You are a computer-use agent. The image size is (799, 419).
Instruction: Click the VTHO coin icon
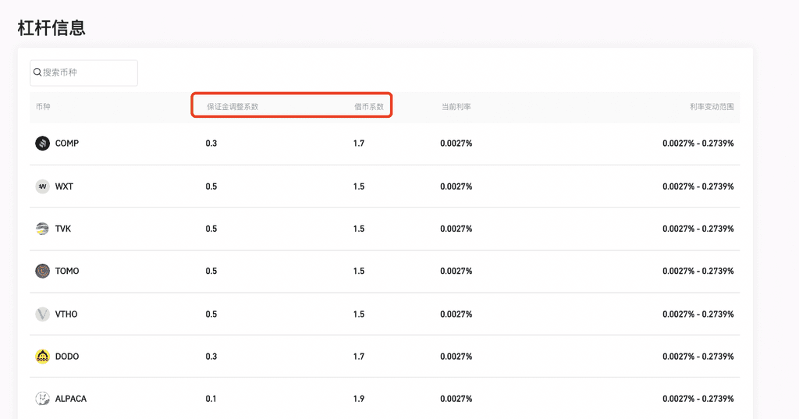point(42,314)
